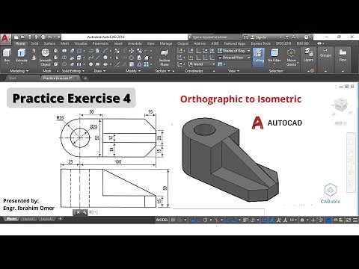
Task: Click the help question mark icon
Action: [x=307, y=37]
